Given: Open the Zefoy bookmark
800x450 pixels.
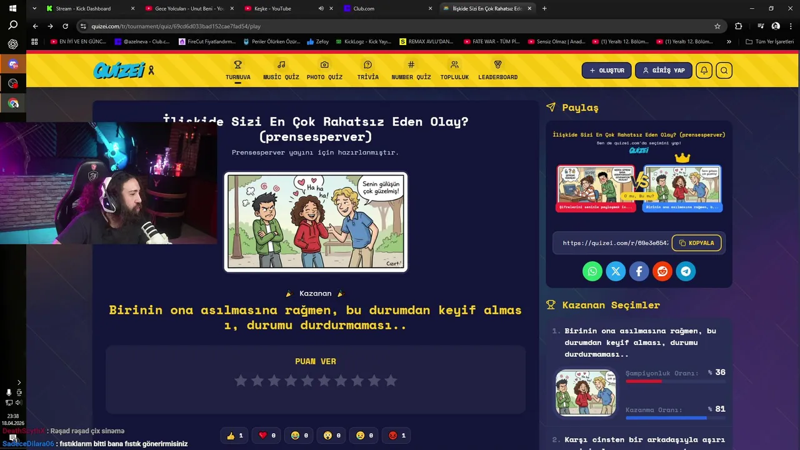Looking at the screenshot, I should pos(317,42).
